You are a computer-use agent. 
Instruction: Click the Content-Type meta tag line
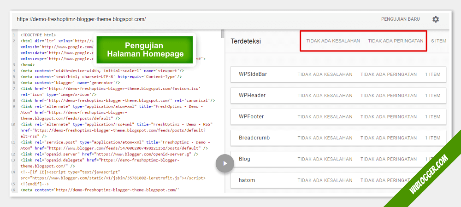[101, 76]
